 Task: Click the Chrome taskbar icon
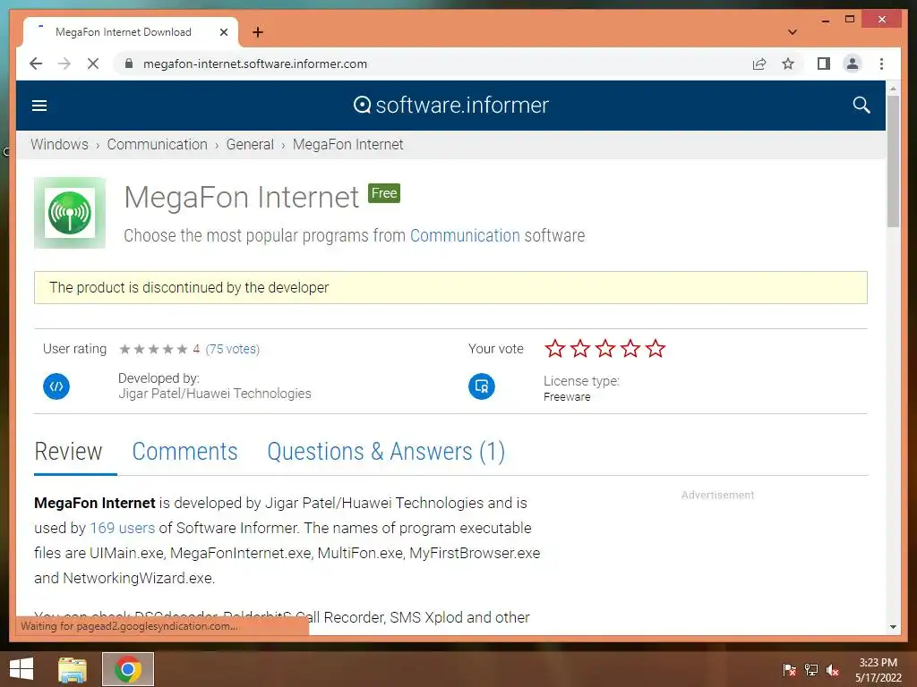128,669
